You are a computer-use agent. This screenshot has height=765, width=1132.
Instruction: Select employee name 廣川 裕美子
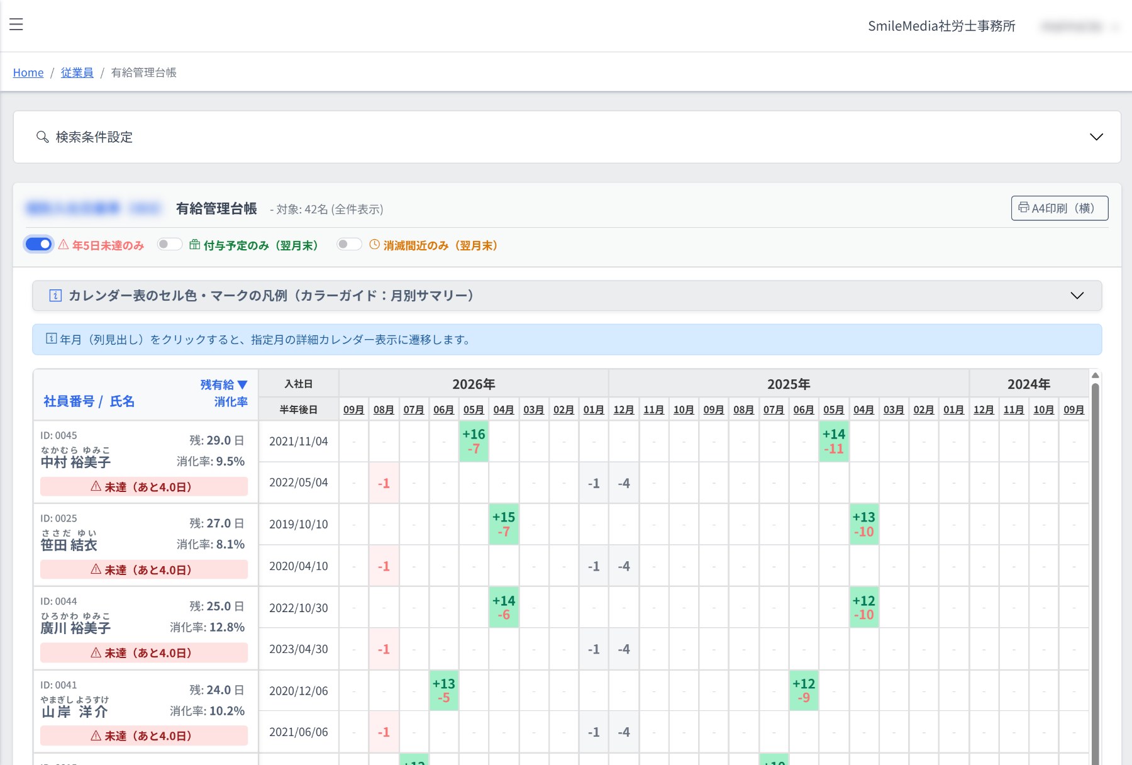pyautogui.click(x=75, y=628)
